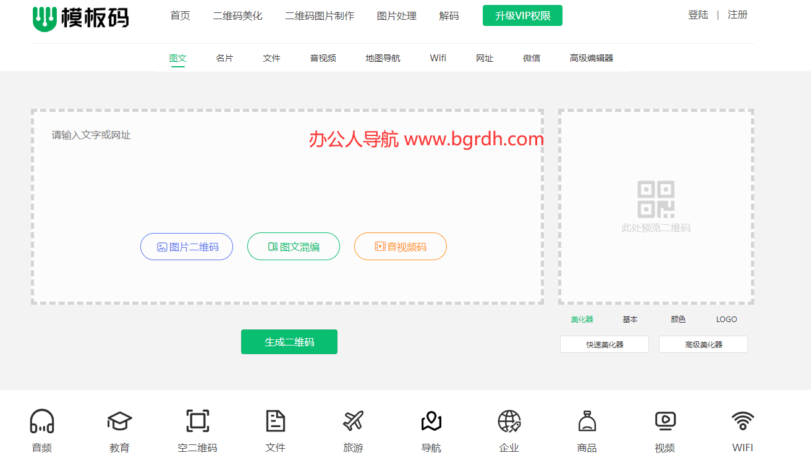Switch to the 颜色 beautifier tab
Viewport: 811px width, 458px height.
678,320
